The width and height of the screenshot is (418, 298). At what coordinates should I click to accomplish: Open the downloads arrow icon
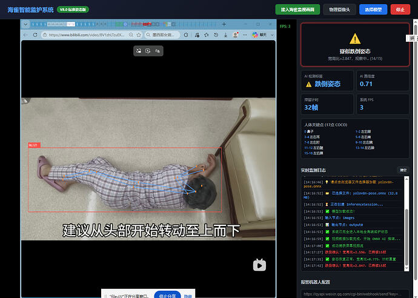(x=225, y=35)
